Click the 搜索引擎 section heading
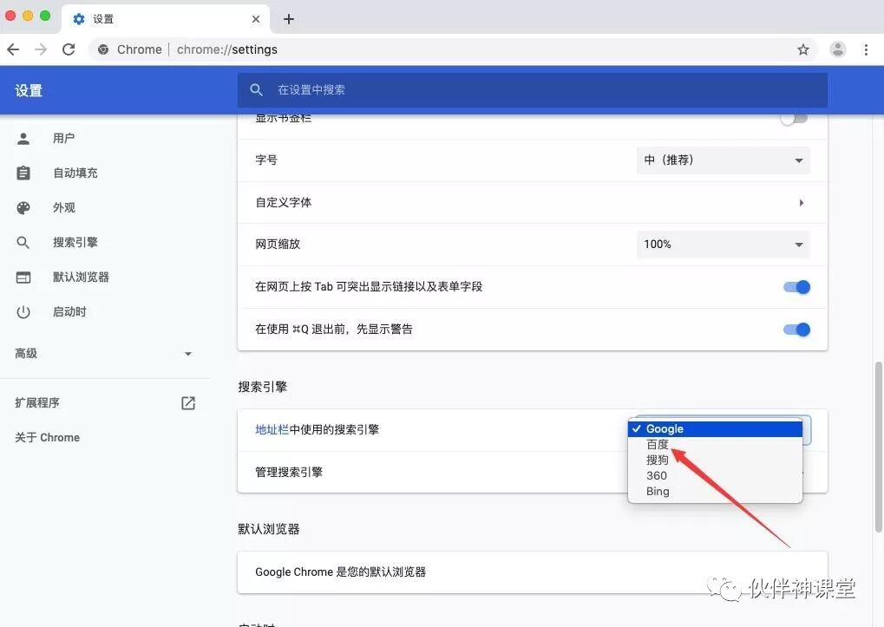Viewport: 884px width, 627px height. click(263, 387)
